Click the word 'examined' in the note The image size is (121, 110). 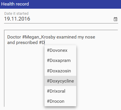[66, 37]
